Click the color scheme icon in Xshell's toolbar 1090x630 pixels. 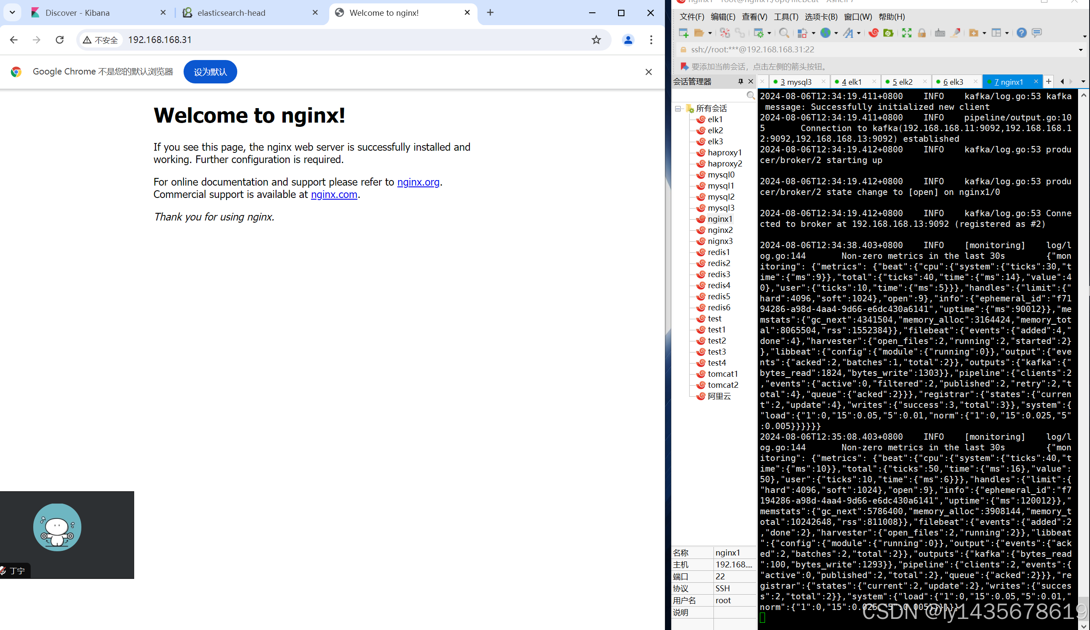tap(802, 33)
